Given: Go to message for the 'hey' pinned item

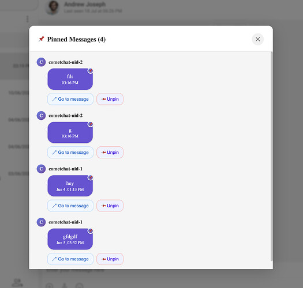Looking at the screenshot, I should tap(70, 206).
